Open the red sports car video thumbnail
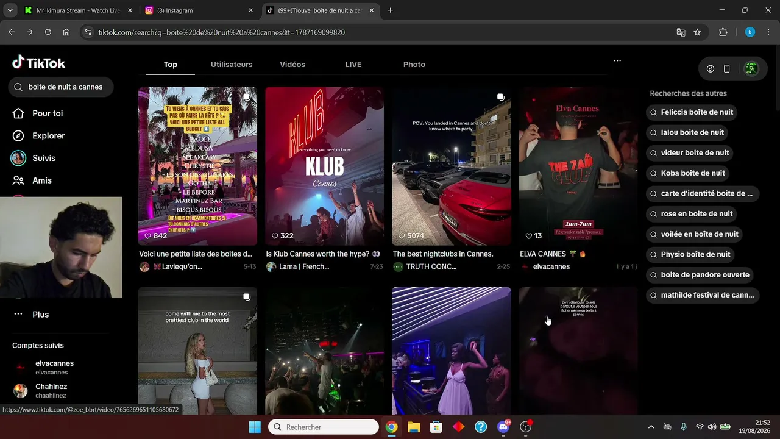Image resolution: width=780 pixels, height=439 pixels. pos(452,166)
